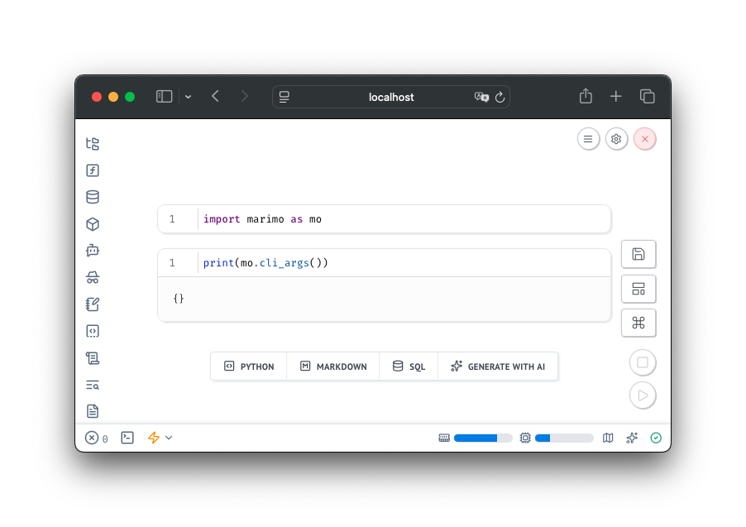Open the command palette button

(638, 323)
